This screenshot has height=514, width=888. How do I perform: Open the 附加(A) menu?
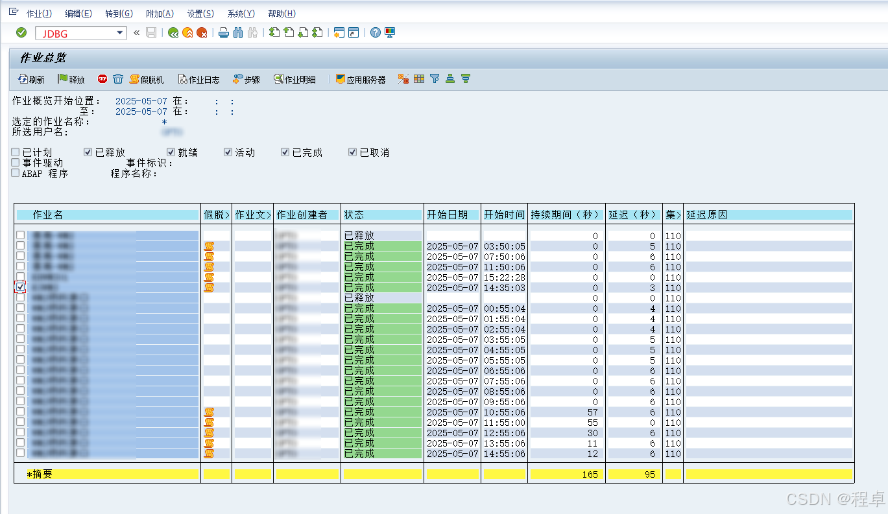coord(160,14)
